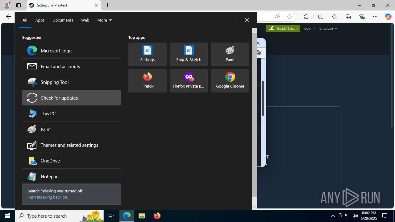
Task: Open File Explorer from taskbar
Action: (x=142, y=216)
